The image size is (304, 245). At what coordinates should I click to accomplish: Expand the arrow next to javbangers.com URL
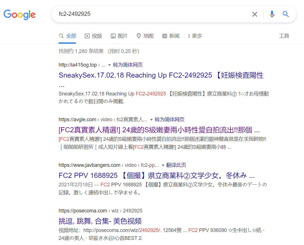pyautogui.click(x=163, y=165)
